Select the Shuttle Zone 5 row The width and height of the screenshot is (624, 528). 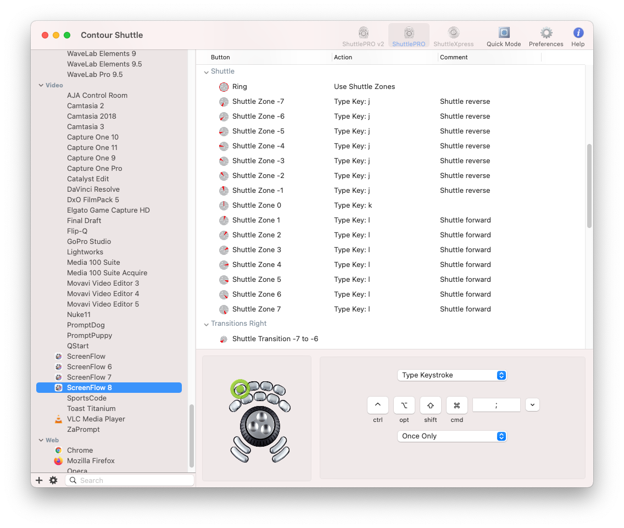(x=390, y=280)
